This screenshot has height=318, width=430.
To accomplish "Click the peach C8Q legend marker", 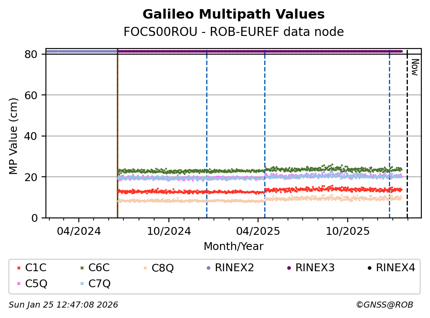I will (144, 268).
